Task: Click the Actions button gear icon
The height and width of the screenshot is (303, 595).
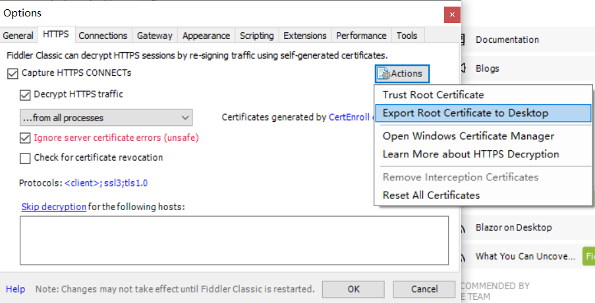Action: [x=384, y=74]
